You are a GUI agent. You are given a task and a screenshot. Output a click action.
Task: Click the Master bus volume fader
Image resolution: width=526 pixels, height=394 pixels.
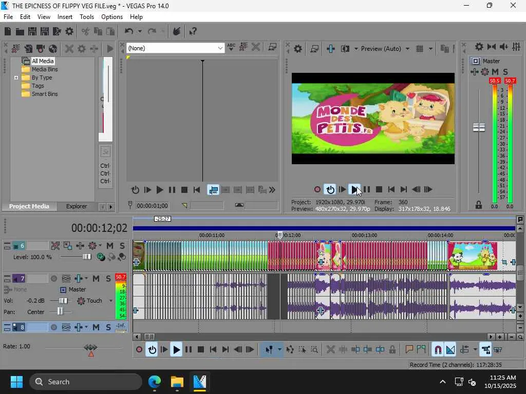(479, 127)
